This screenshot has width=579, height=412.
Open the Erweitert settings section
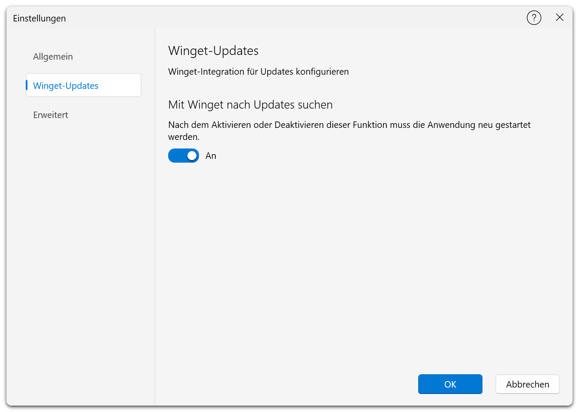click(x=84, y=115)
